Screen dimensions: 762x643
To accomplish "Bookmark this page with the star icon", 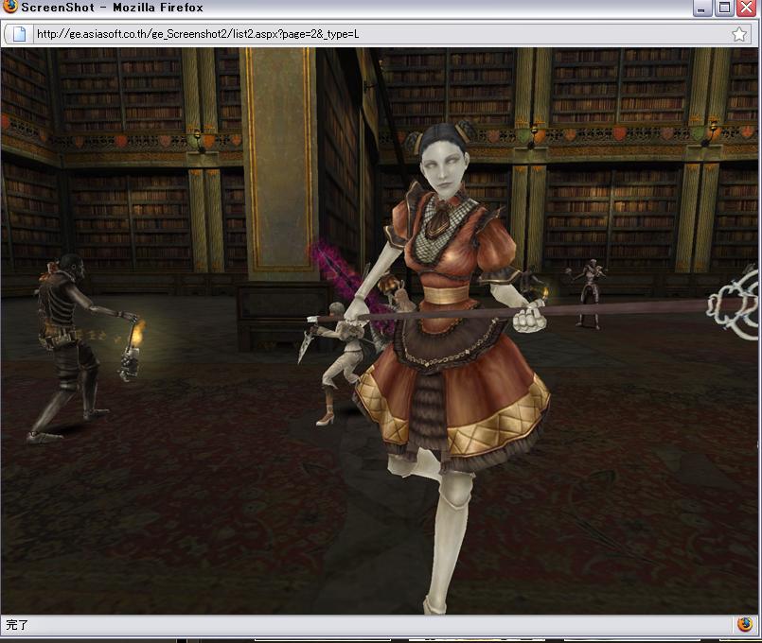I will (x=739, y=34).
